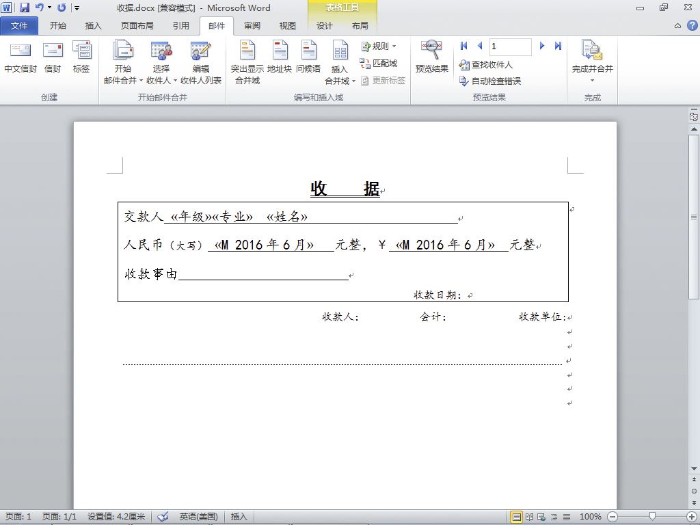The width and height of the screenshot is (700, 525).
Task: Switch to Full Screen Reading view
Action: click(x=530, y=517)
